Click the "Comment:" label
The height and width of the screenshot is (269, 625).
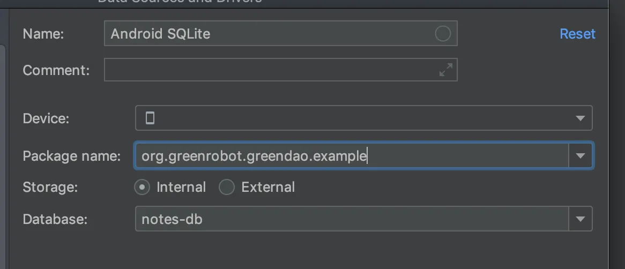coord(56,70)
